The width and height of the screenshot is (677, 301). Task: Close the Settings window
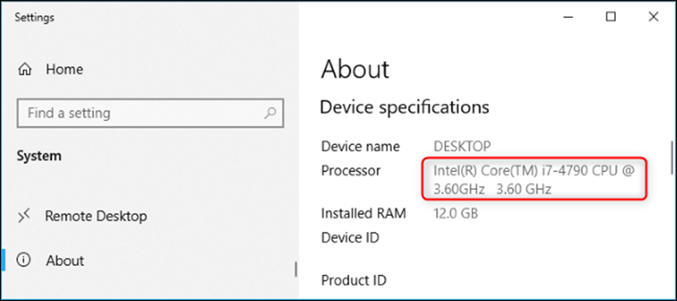pyautogui.click(x=654, y=17)
